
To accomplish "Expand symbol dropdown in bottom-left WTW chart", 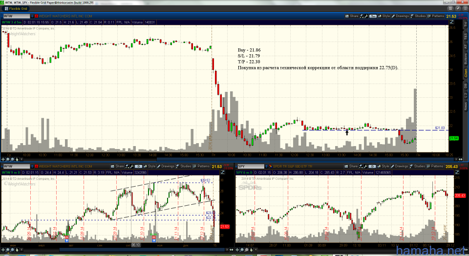I will tap(32, 166).
